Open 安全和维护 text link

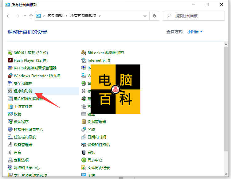pos(23,83)
